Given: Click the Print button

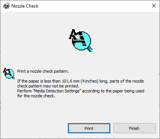Looking at the screenshot, I should click(x=89, y=128).
